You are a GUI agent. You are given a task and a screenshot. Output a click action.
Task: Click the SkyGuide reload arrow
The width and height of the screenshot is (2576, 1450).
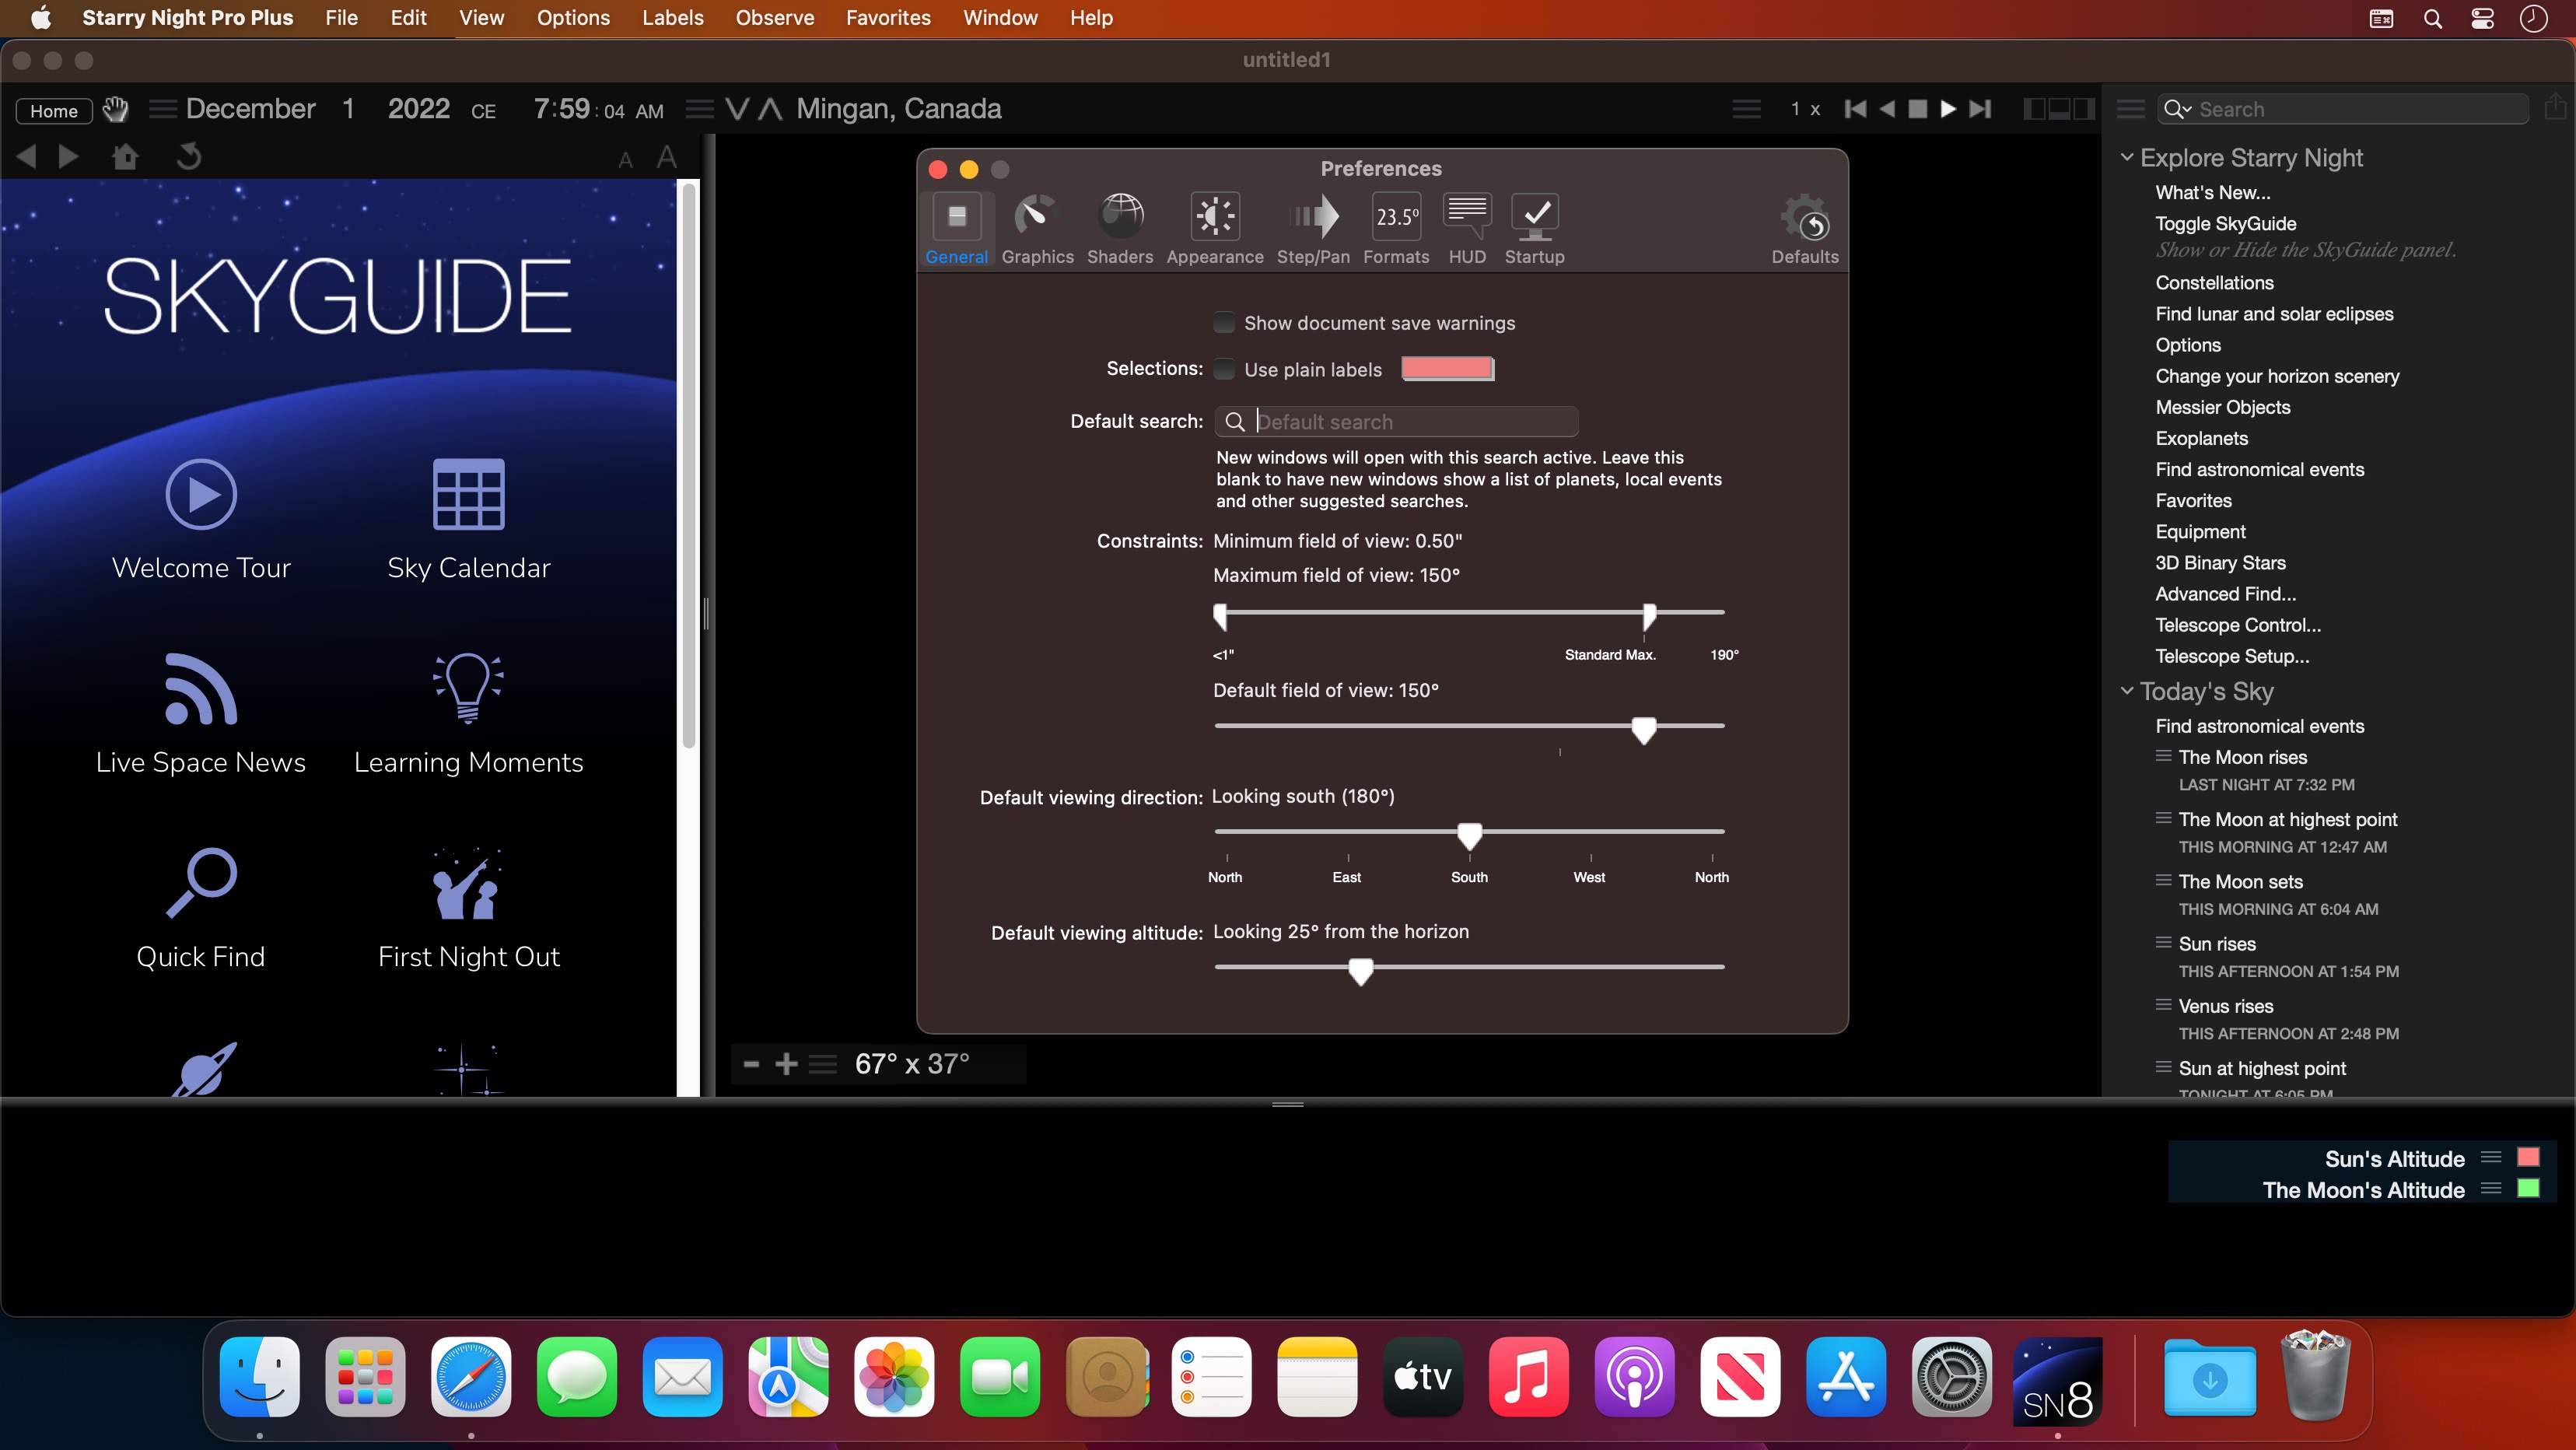coord(188,157)
